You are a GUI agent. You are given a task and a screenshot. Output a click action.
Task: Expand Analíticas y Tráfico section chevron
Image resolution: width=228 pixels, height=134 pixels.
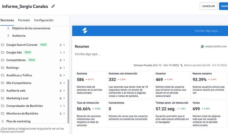(x=64, y=75)
